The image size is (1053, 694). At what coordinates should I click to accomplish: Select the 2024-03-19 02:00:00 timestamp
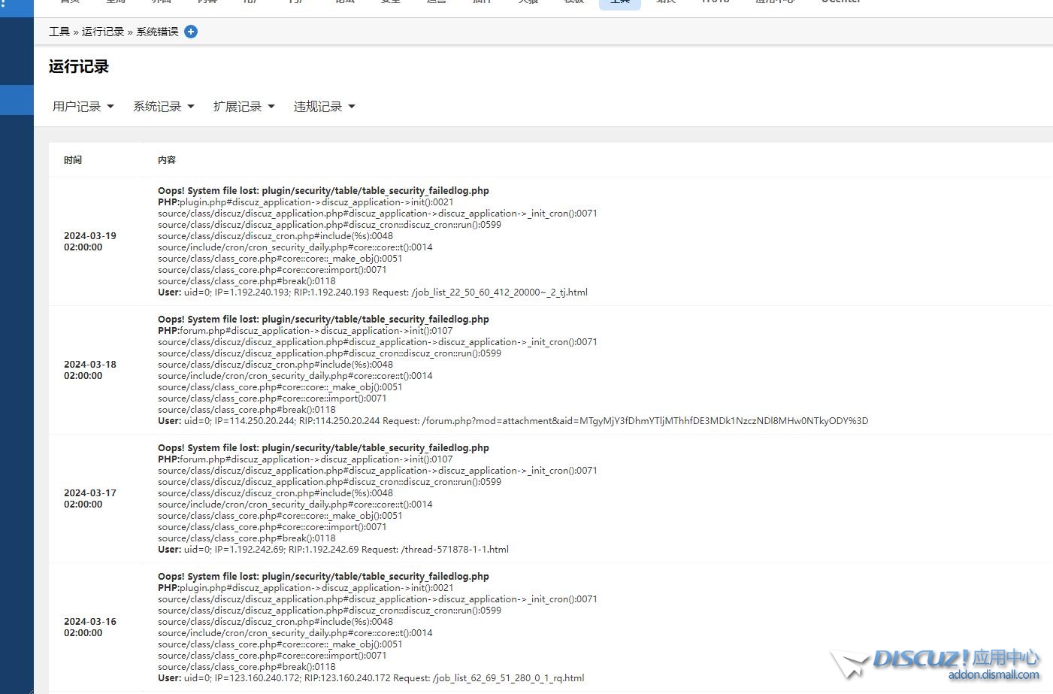[x=90, y=241]
